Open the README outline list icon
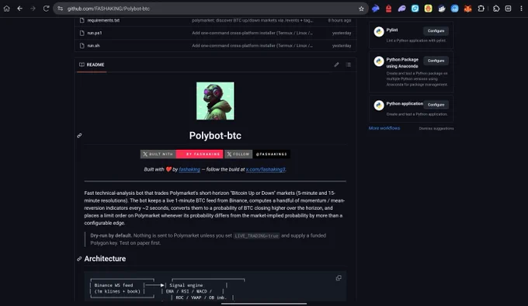 (349, 64)
